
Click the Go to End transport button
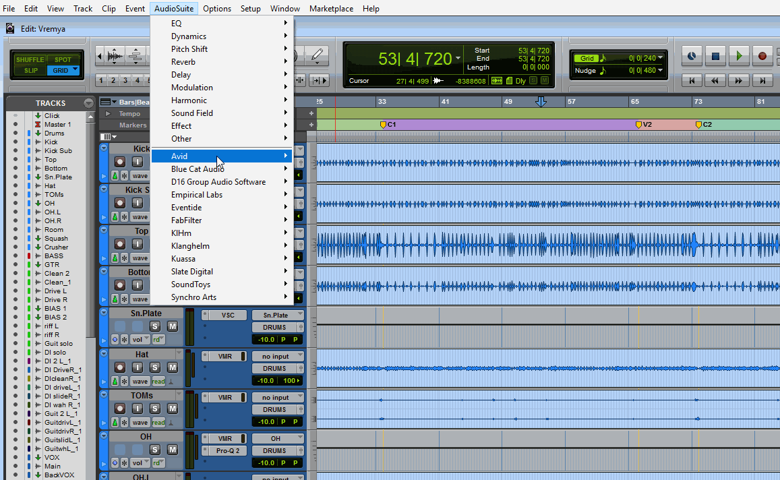pos(762,80)
